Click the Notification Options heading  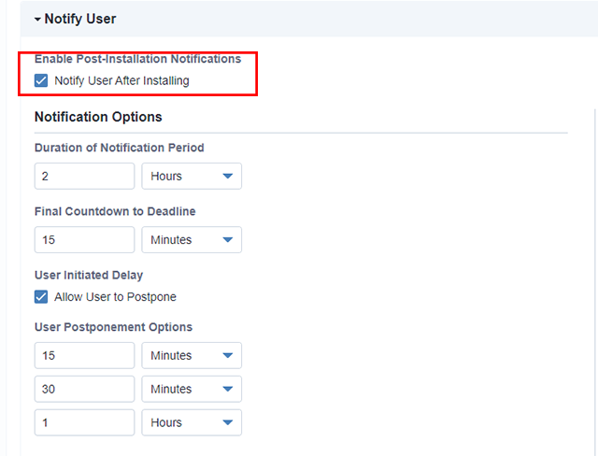pyautogui.click(x=98, y=117)
